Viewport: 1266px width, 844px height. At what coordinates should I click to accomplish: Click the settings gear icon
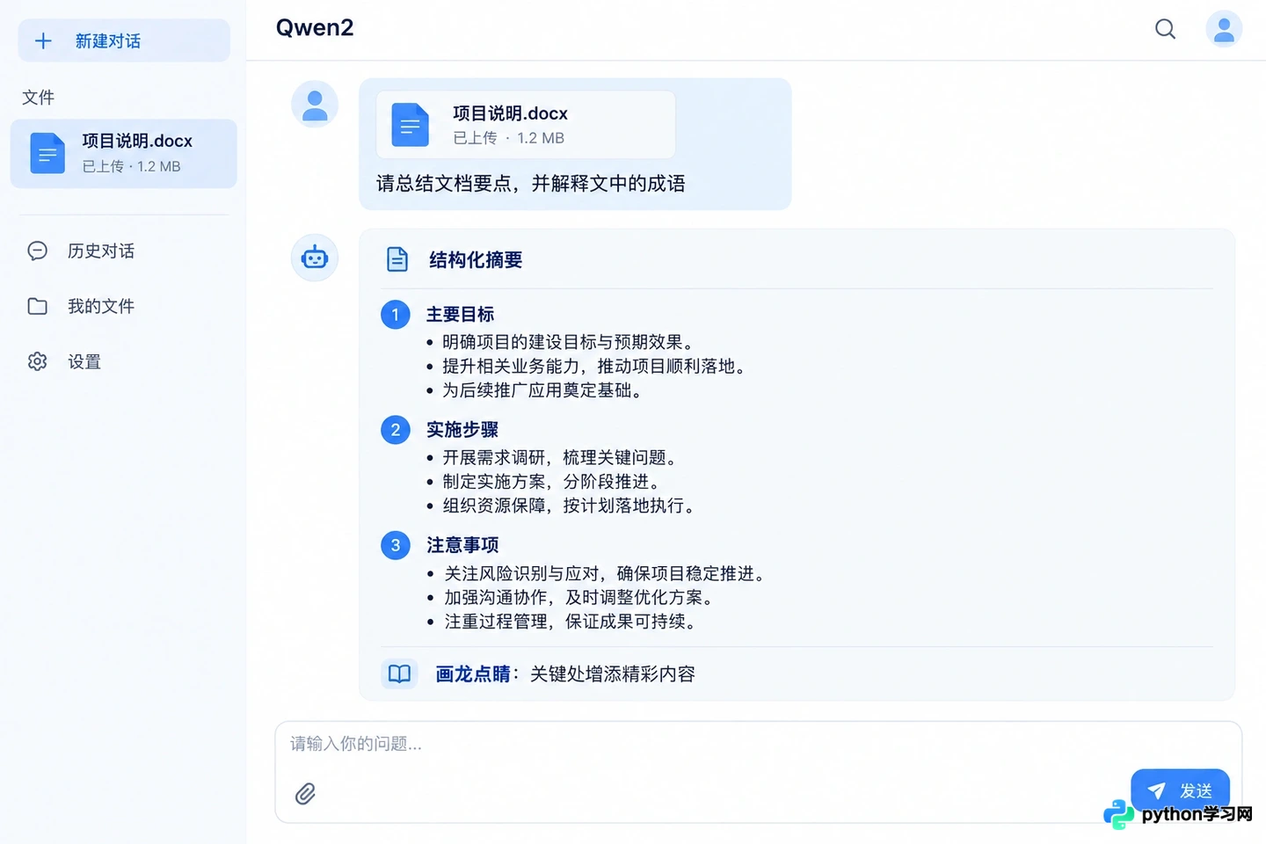[37, 361]
